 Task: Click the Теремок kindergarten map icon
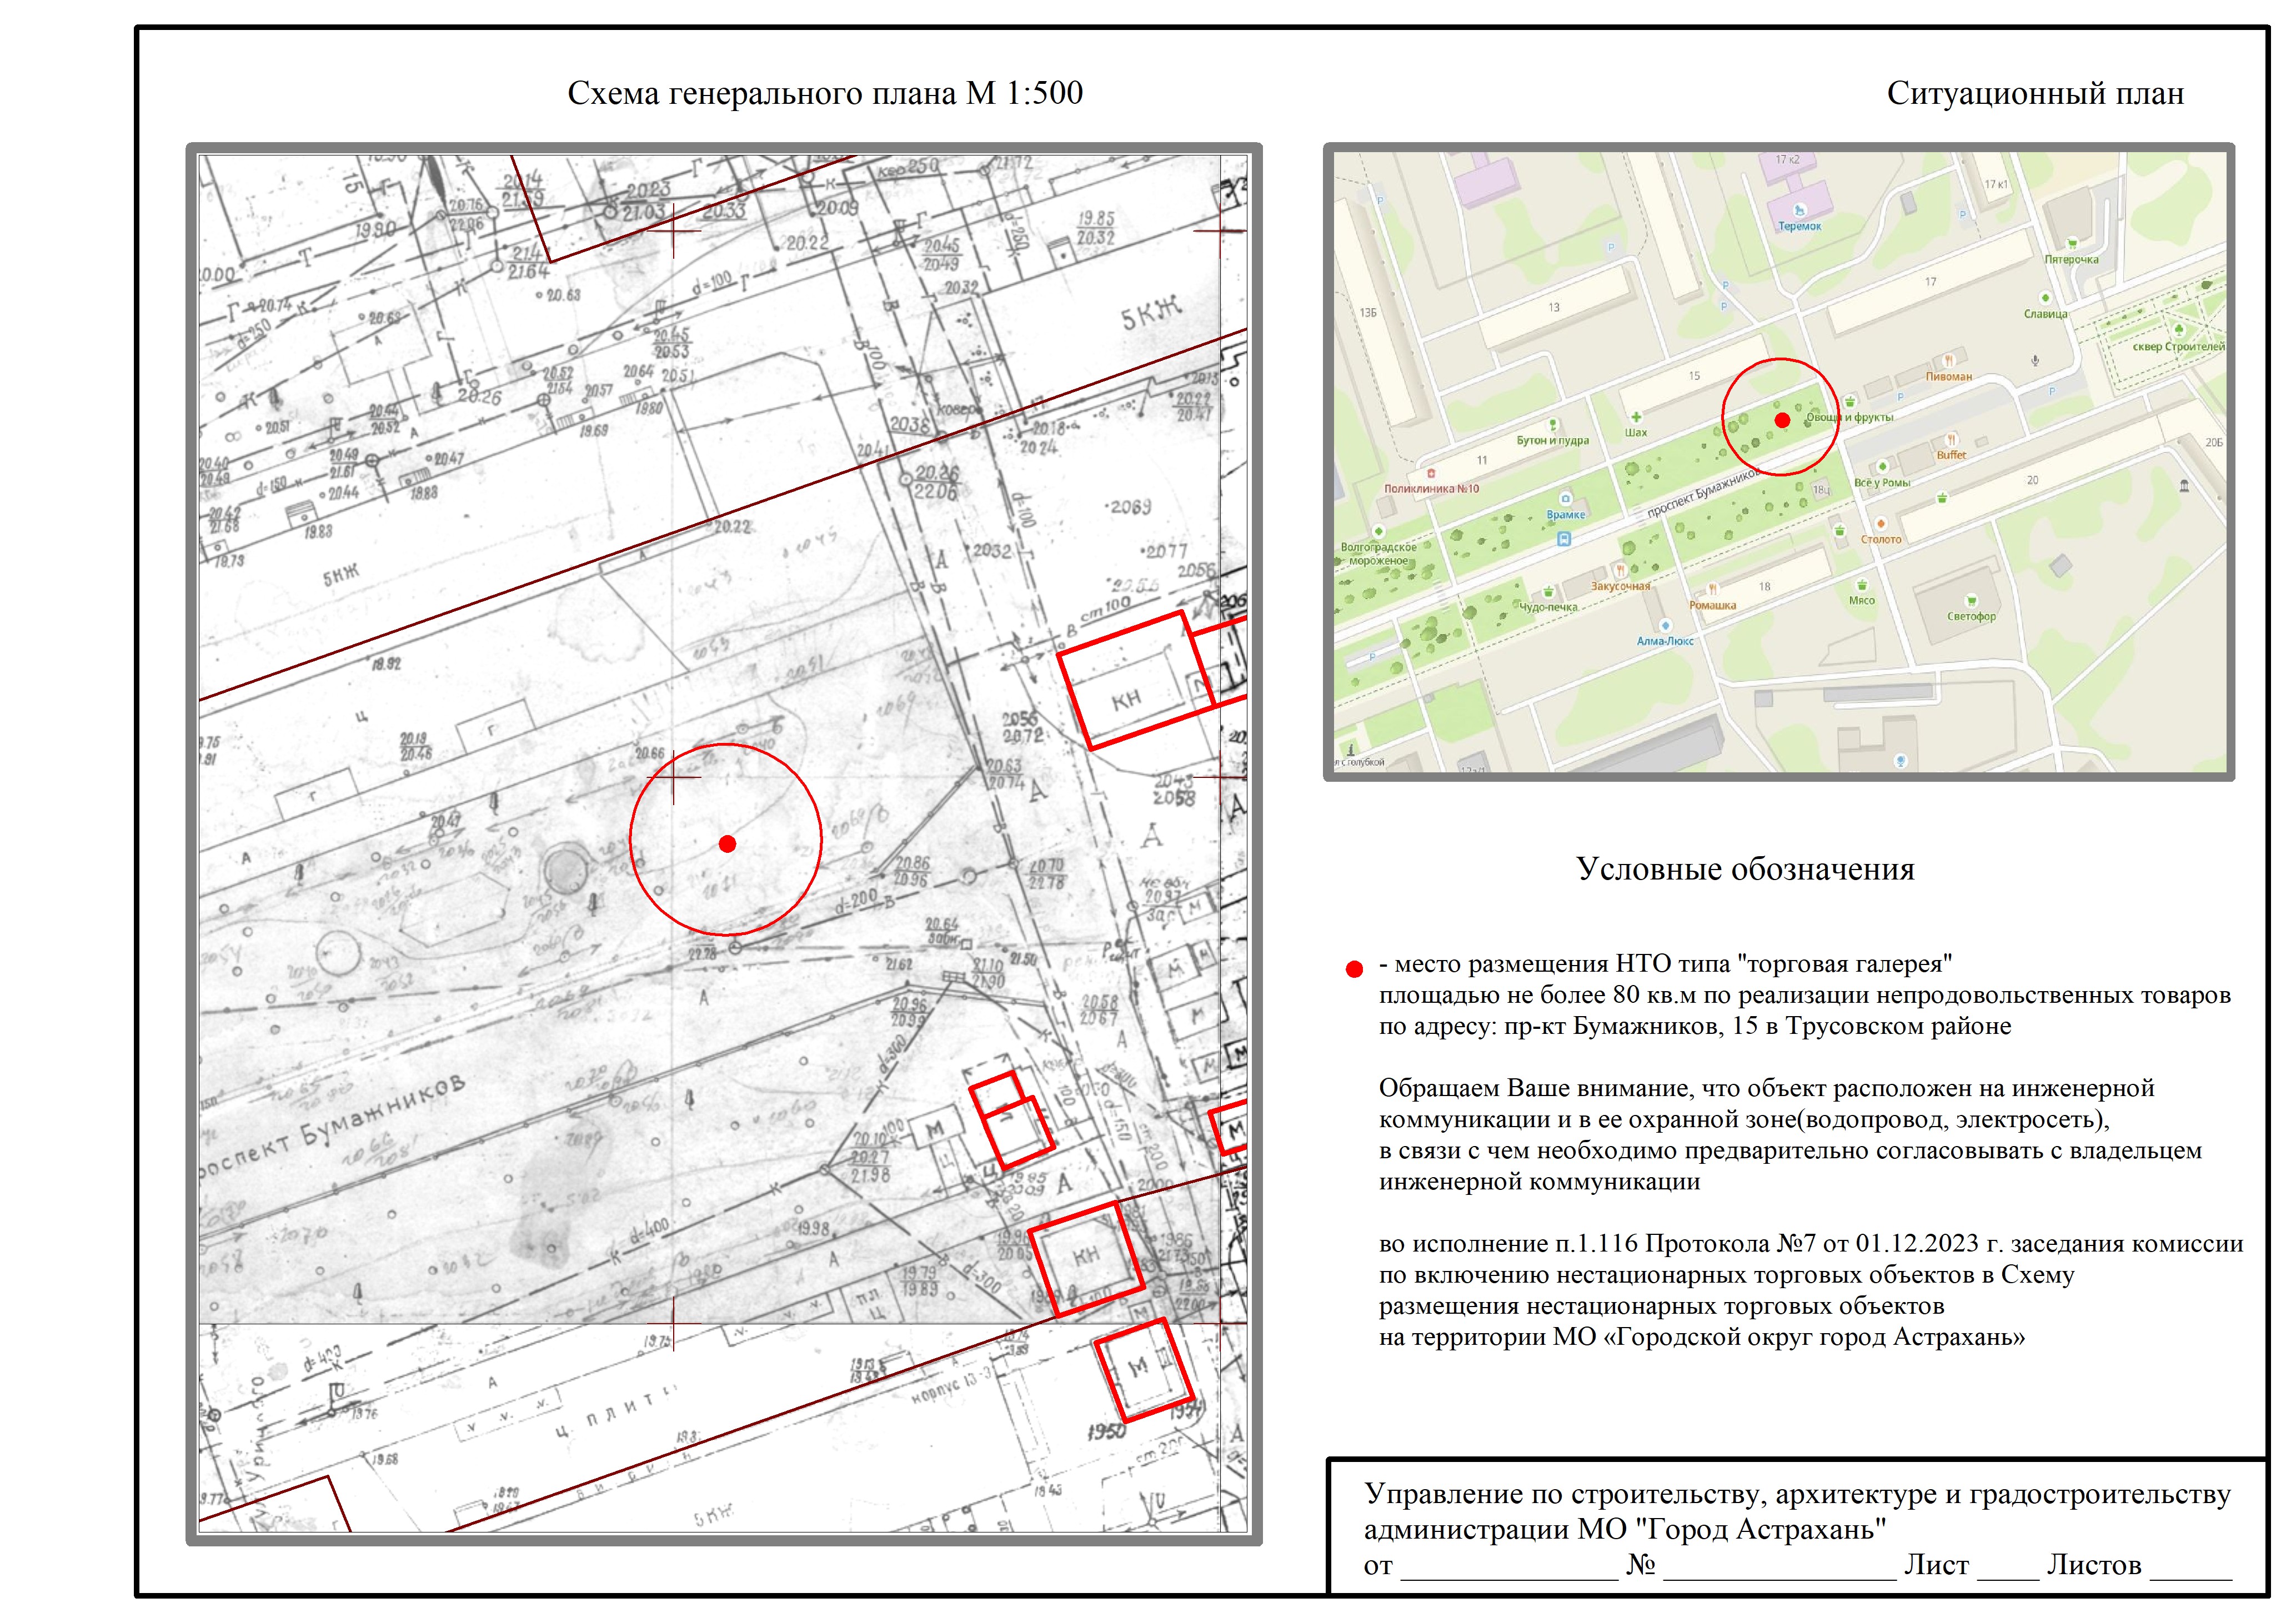coord(1799,210)
